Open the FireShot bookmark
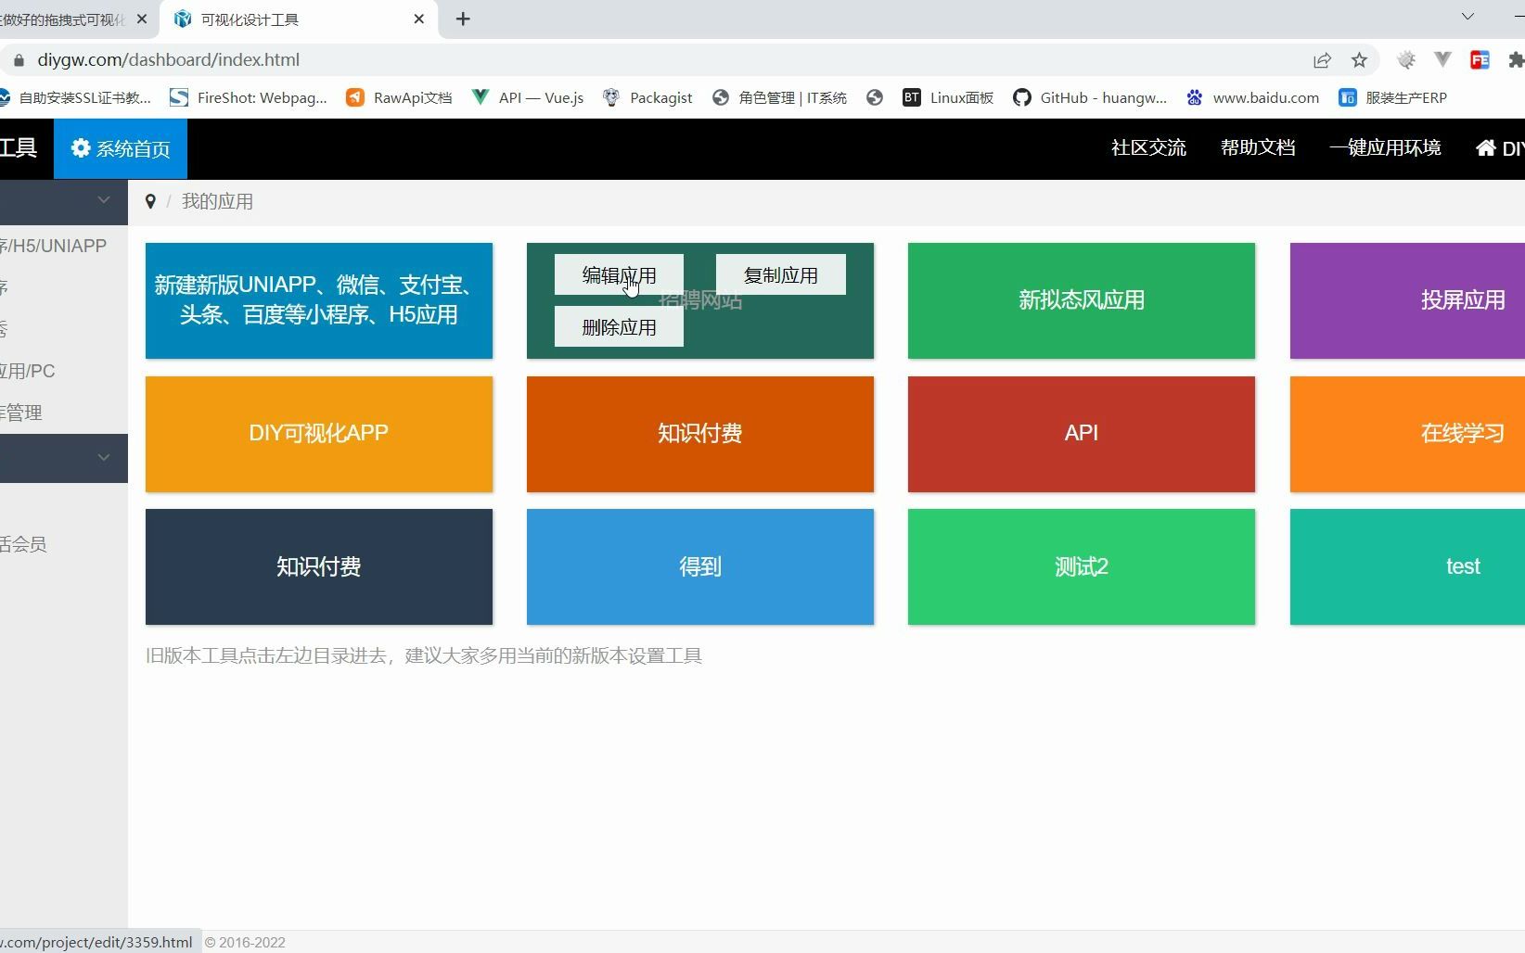Image resolution: width=1525 pixels, height=953 pixels. (249, 97)
